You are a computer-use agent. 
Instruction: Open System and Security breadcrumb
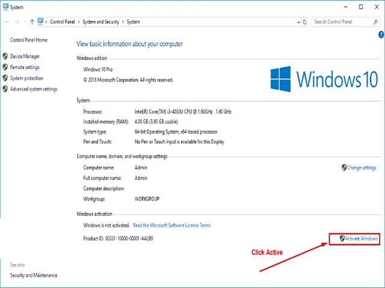coord(100,22)
